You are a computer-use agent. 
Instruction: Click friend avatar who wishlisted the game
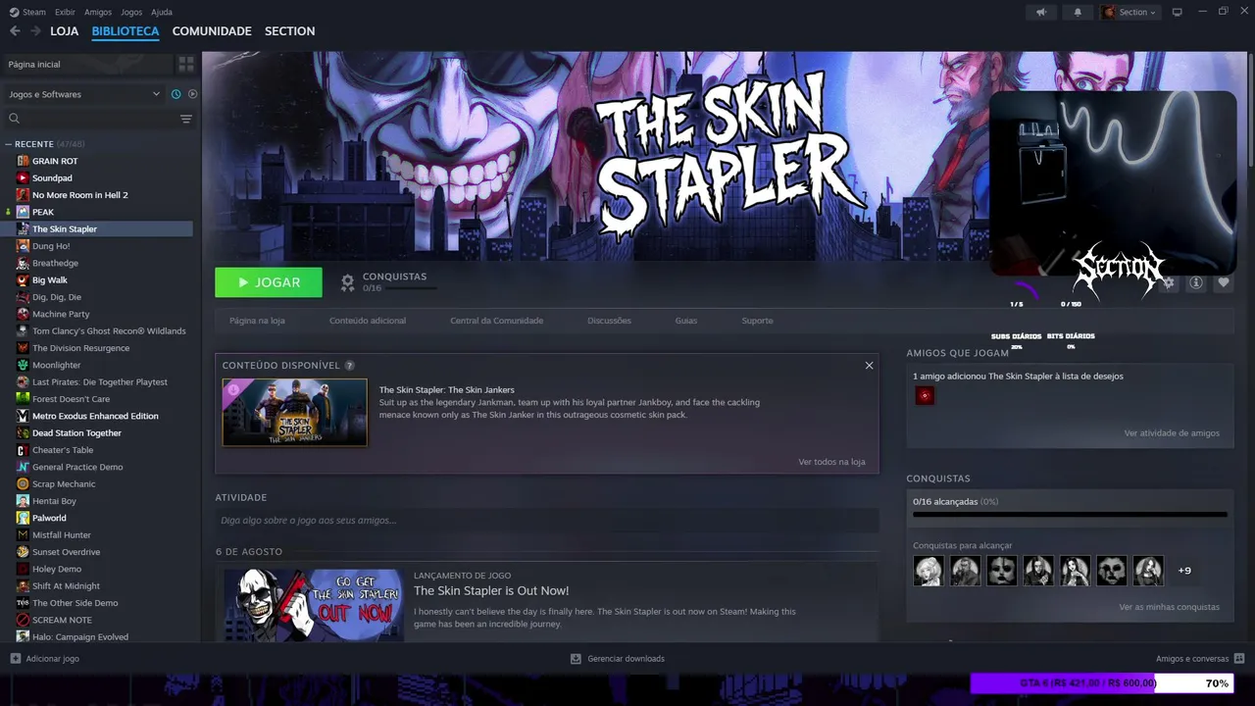pyautogui.click(x=925, y=395)
